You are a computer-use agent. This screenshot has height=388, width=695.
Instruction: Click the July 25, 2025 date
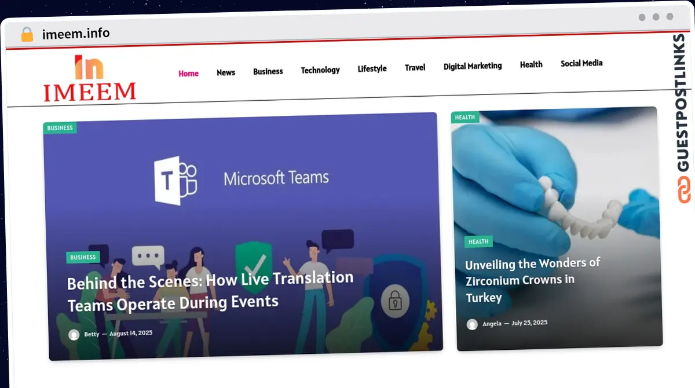(529, 323)
